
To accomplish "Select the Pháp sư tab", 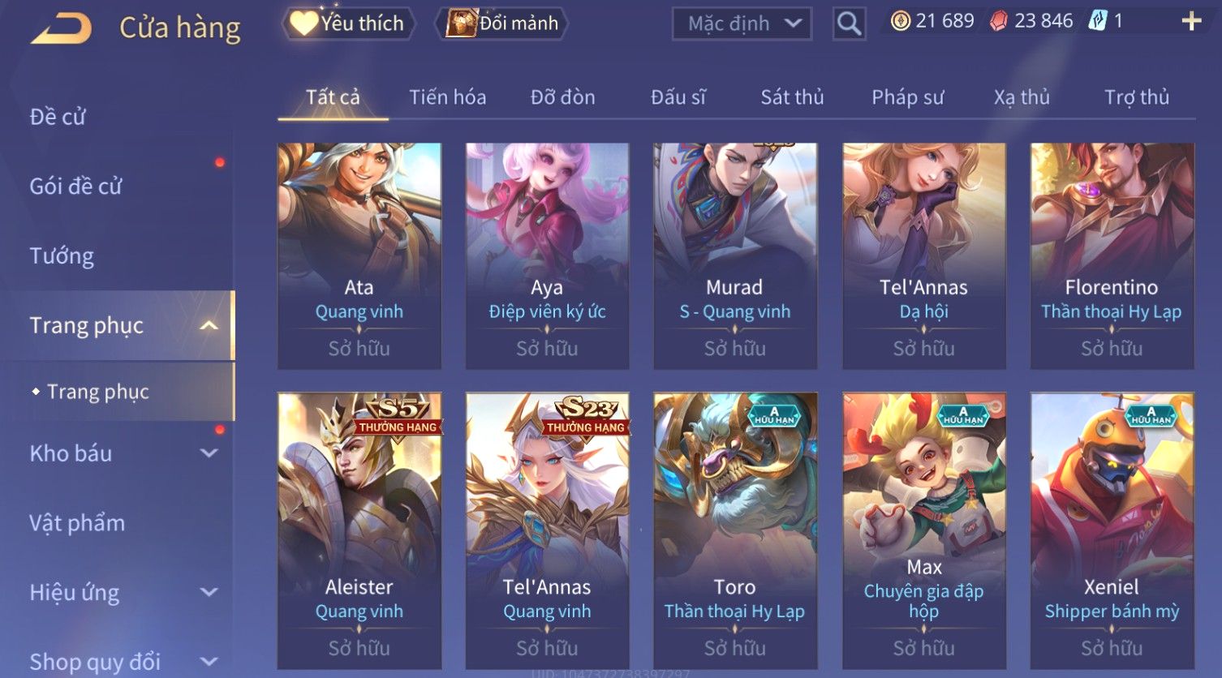I will click(x=907, y=97).
